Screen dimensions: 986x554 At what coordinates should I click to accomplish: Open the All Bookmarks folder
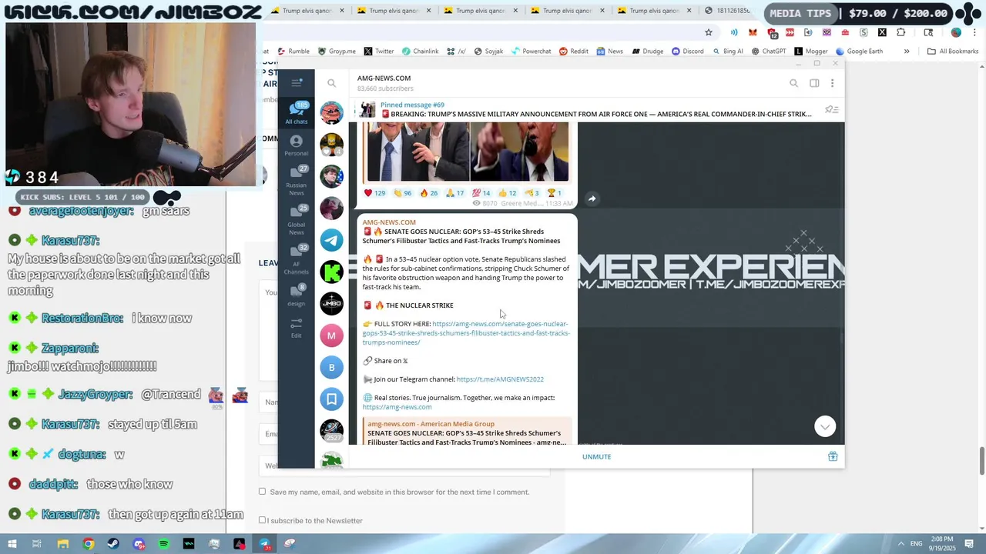[953, 52]
